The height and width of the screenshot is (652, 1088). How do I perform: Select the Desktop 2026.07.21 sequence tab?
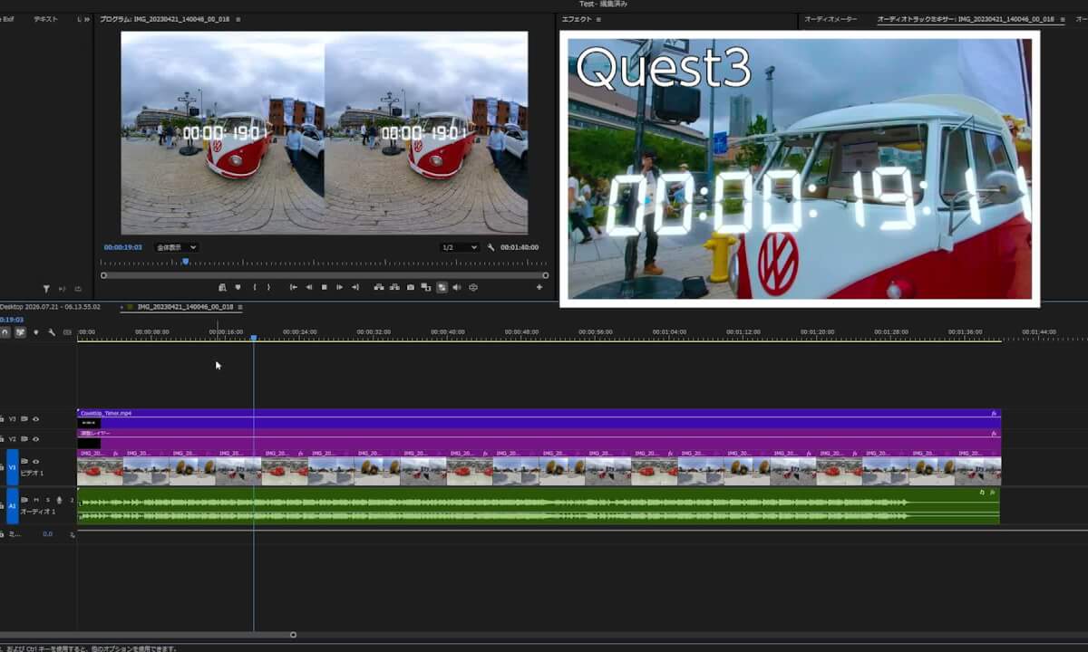(50, 307)
